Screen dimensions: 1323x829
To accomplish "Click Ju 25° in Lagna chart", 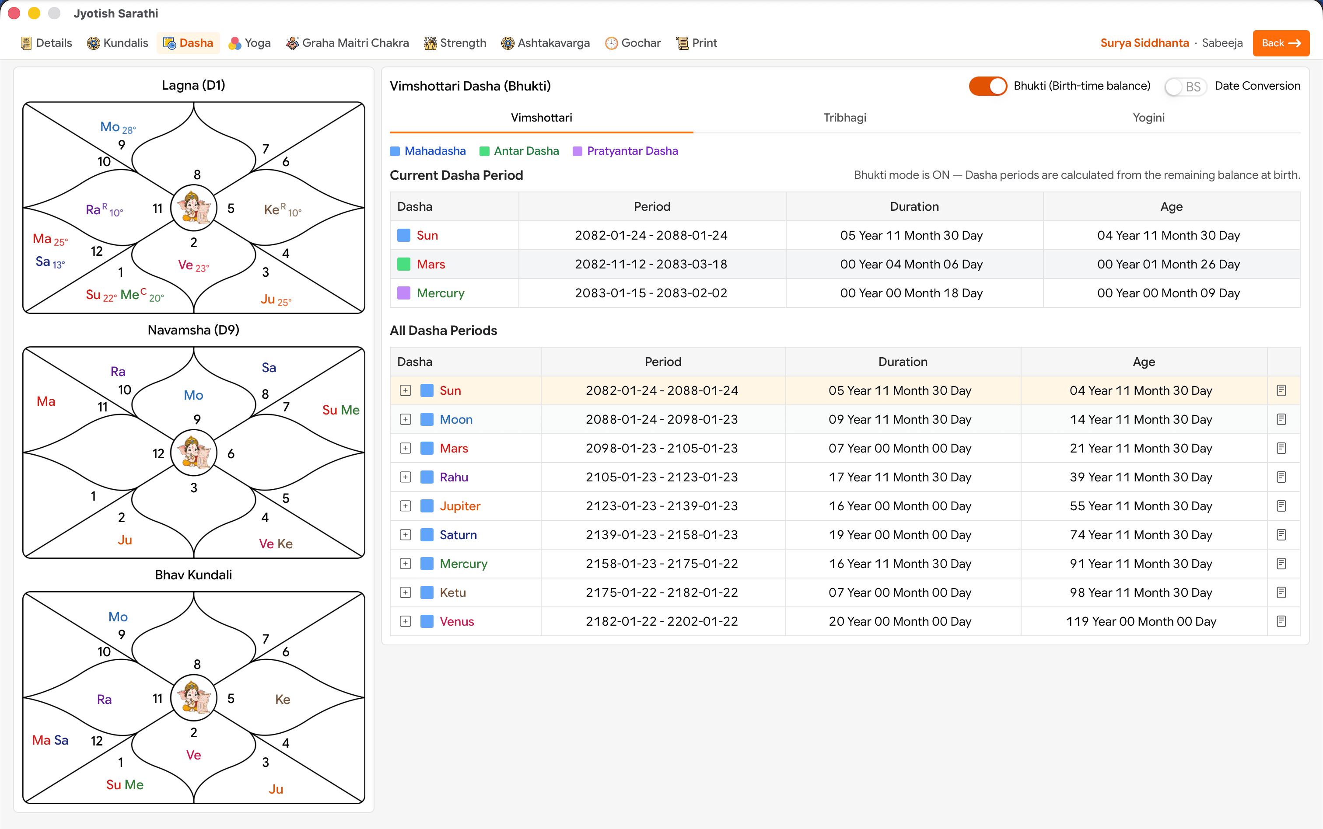I will tap(276, 300).
